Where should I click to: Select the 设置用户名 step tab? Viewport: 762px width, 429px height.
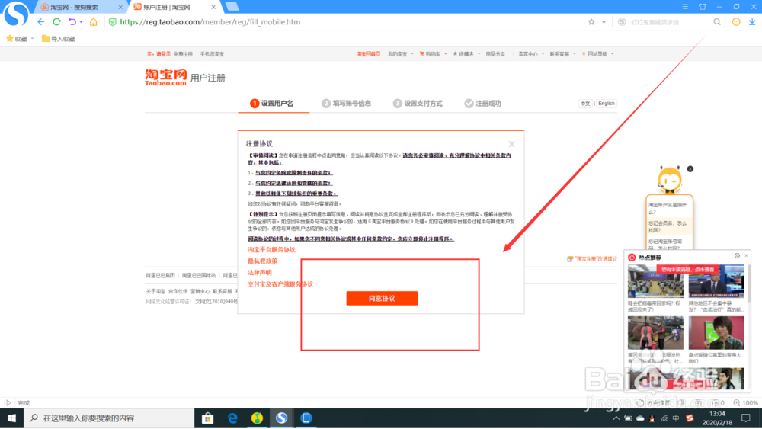[x=272, y=103]
